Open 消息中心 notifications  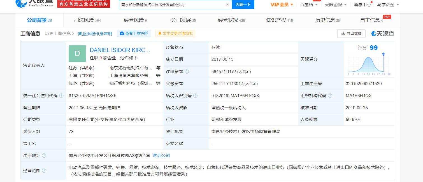(x=362, y=4)
